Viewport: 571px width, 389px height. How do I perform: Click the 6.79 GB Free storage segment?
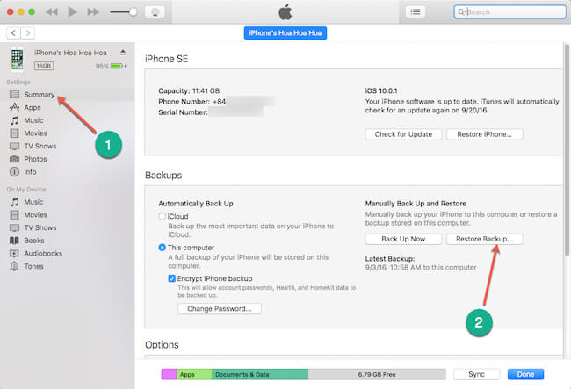coord(377,374)
